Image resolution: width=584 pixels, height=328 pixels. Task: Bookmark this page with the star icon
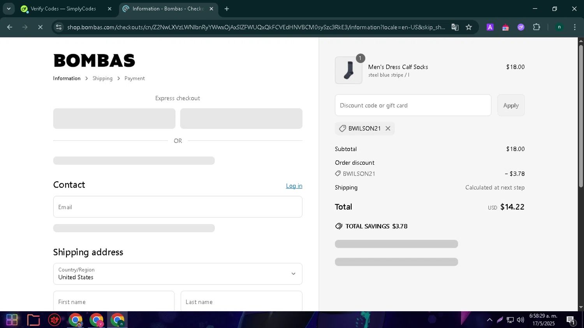tap(469, 27)
